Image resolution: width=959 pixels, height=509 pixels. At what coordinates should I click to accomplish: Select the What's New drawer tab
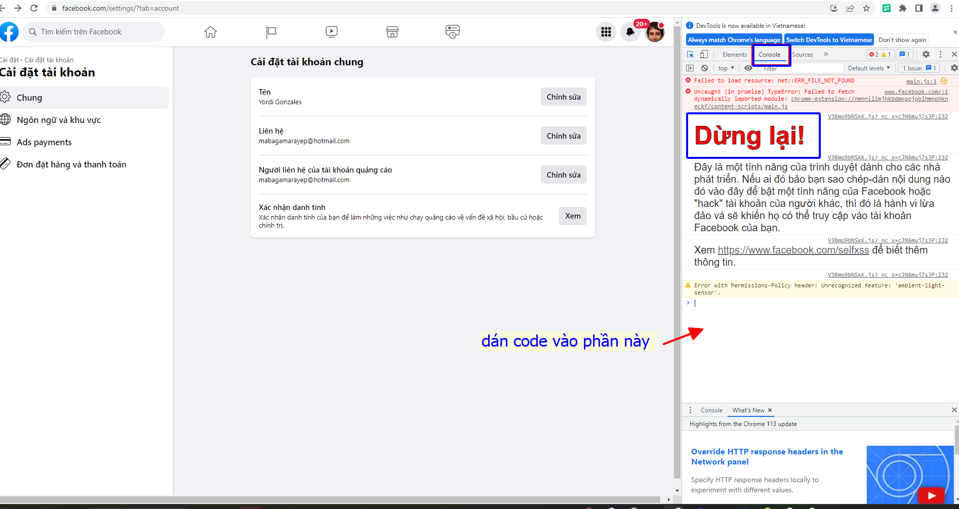click(x=748, y=410)
